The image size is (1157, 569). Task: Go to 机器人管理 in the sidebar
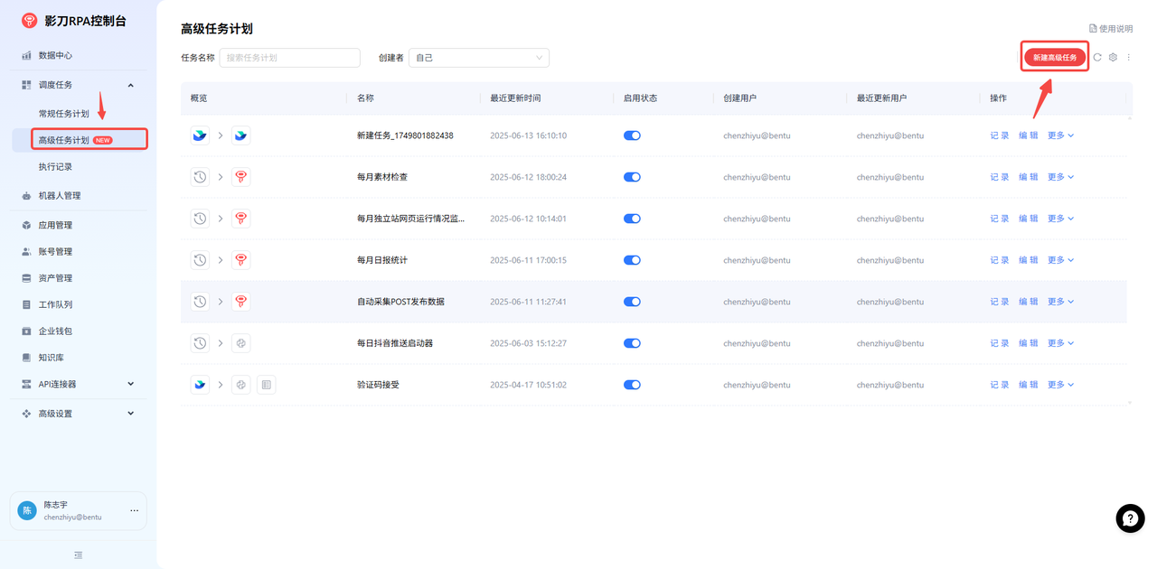(x=60, y=196)
